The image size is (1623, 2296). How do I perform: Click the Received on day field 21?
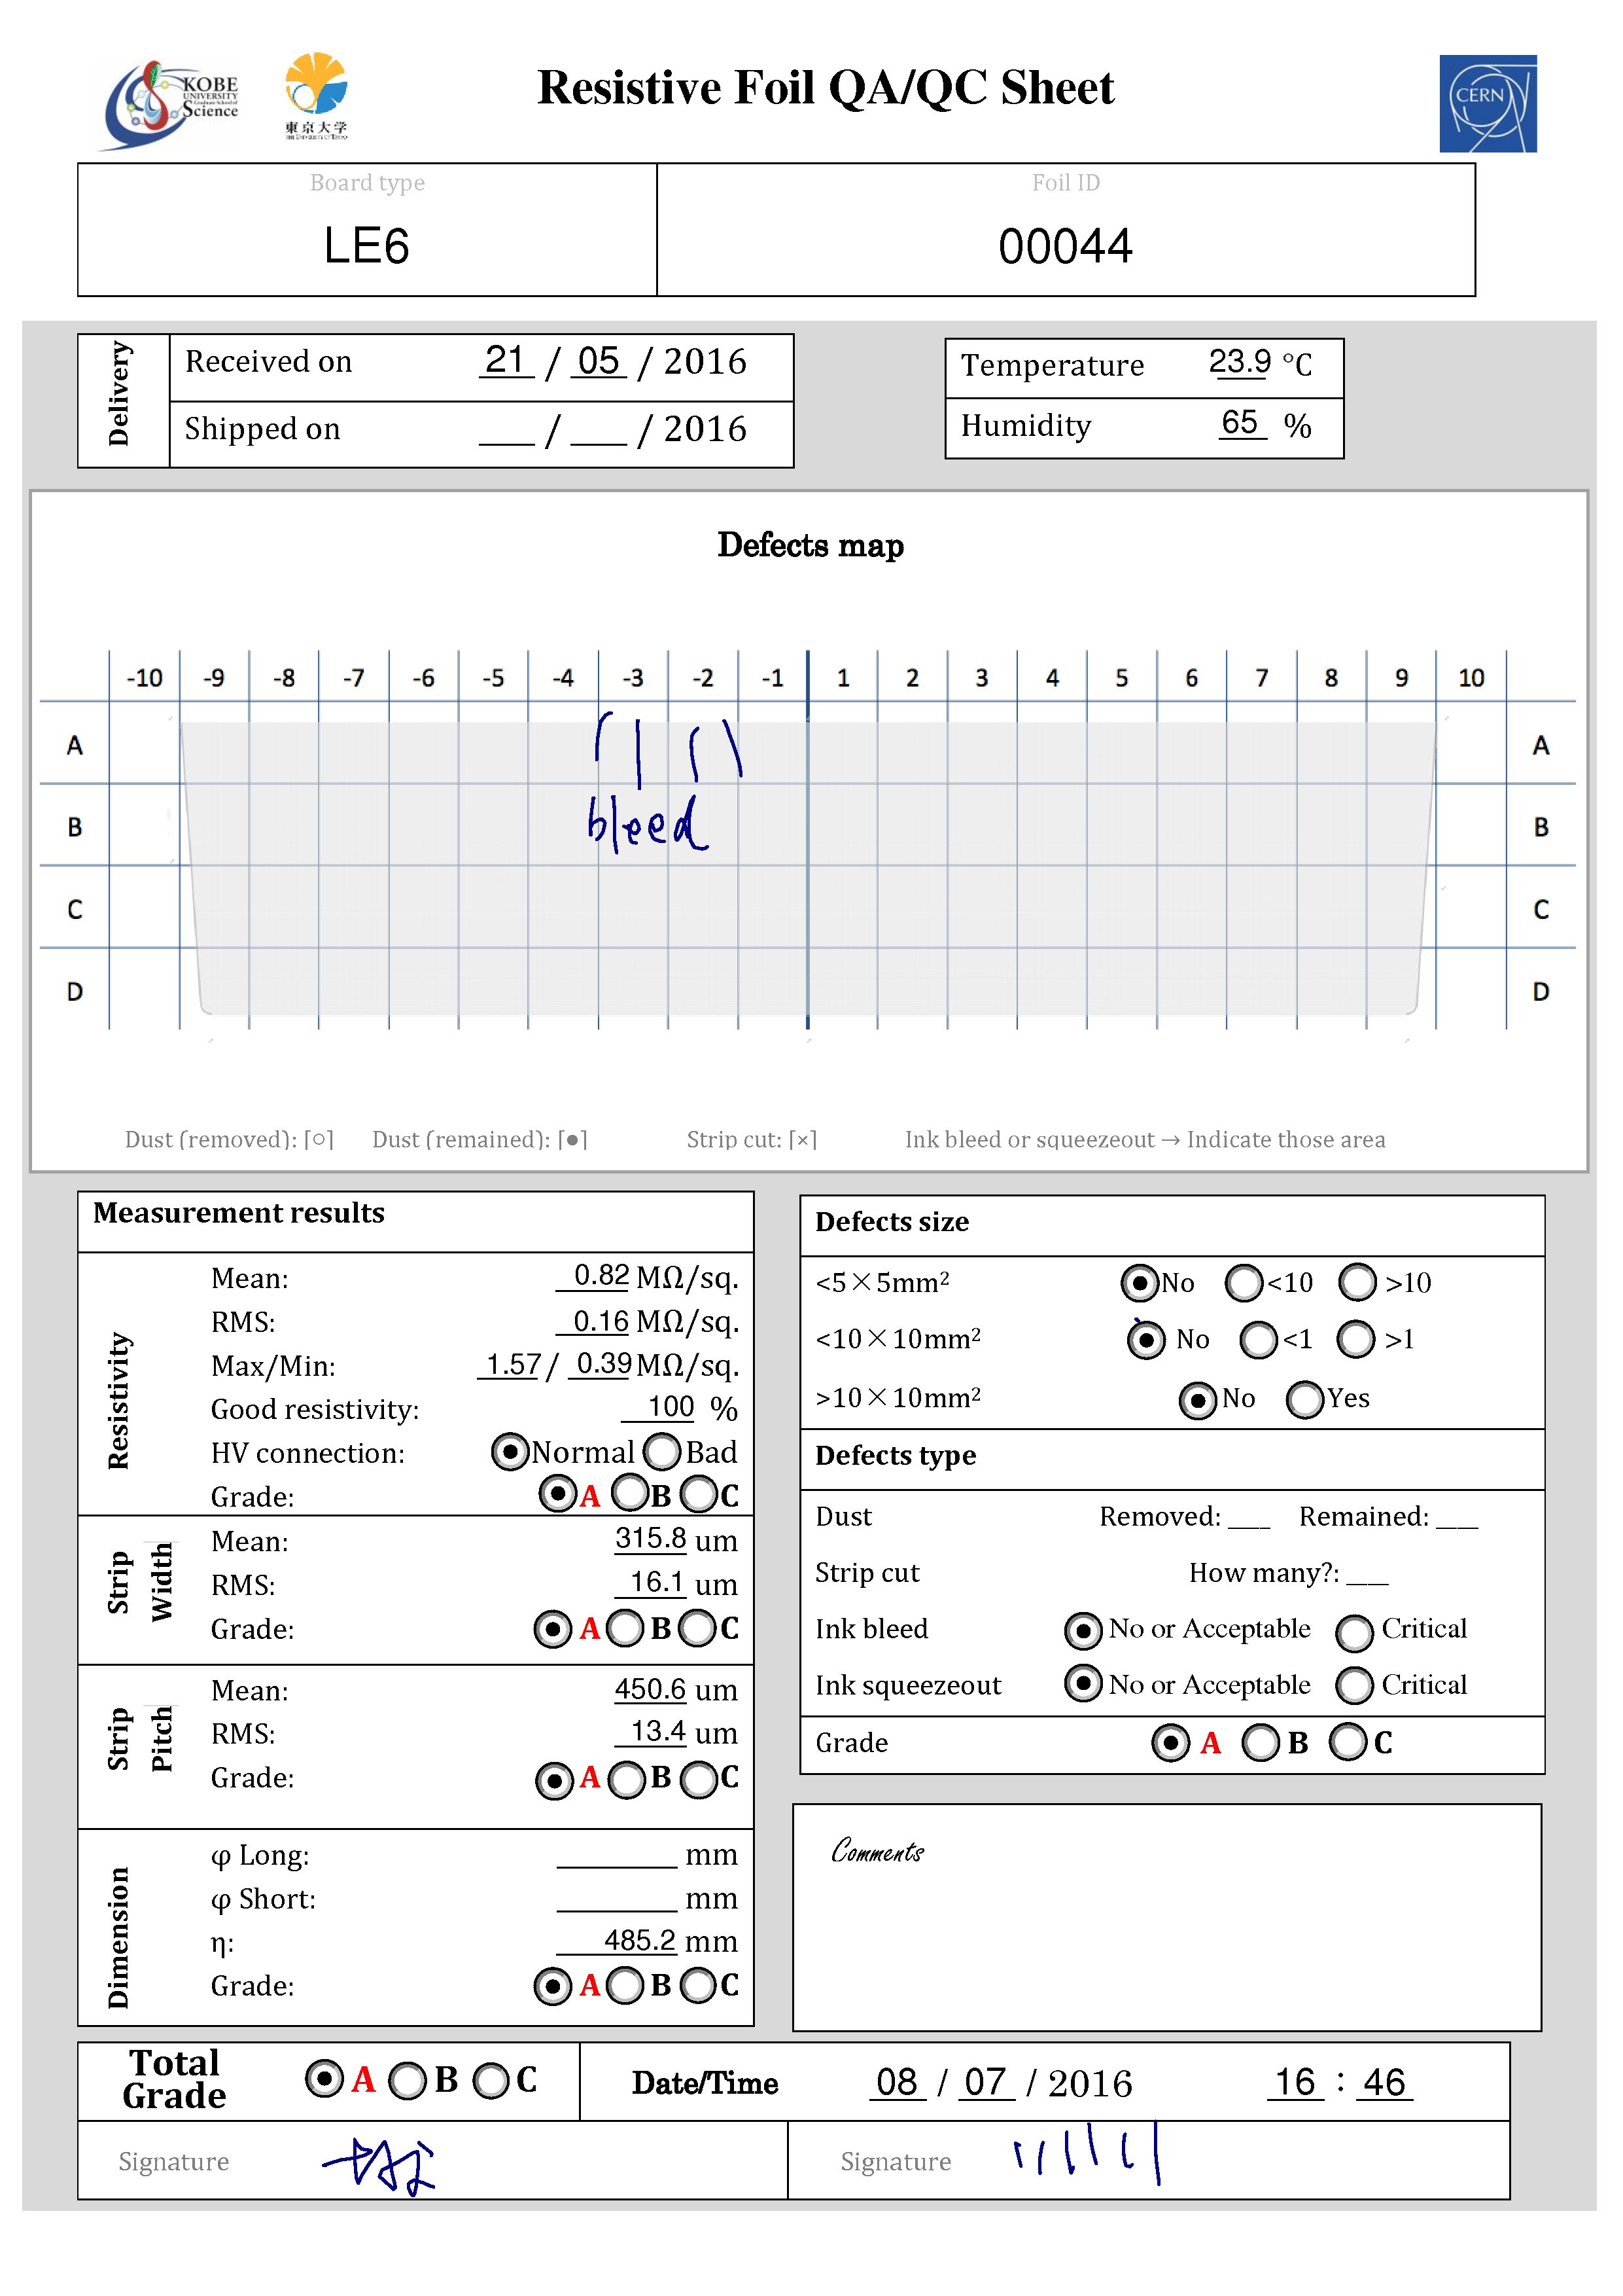(x=506, y=360)
